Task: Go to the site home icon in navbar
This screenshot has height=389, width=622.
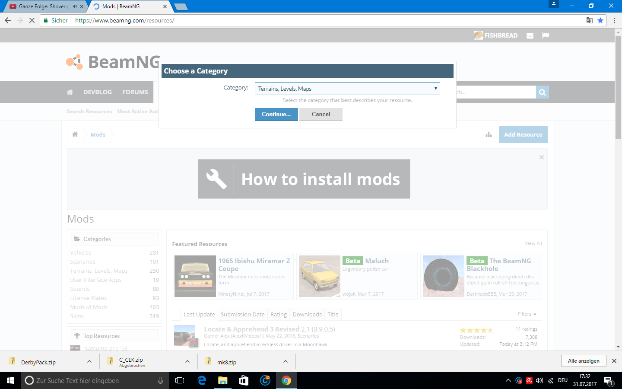Action: click(70, 92)
